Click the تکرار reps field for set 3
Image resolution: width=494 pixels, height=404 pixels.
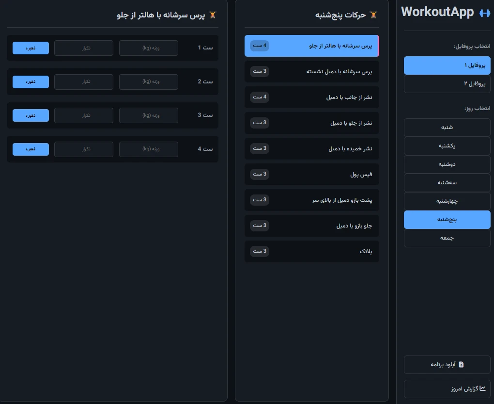[x=84, y=115]
